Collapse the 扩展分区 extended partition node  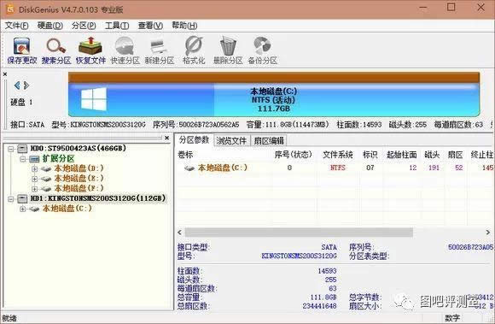23,159
